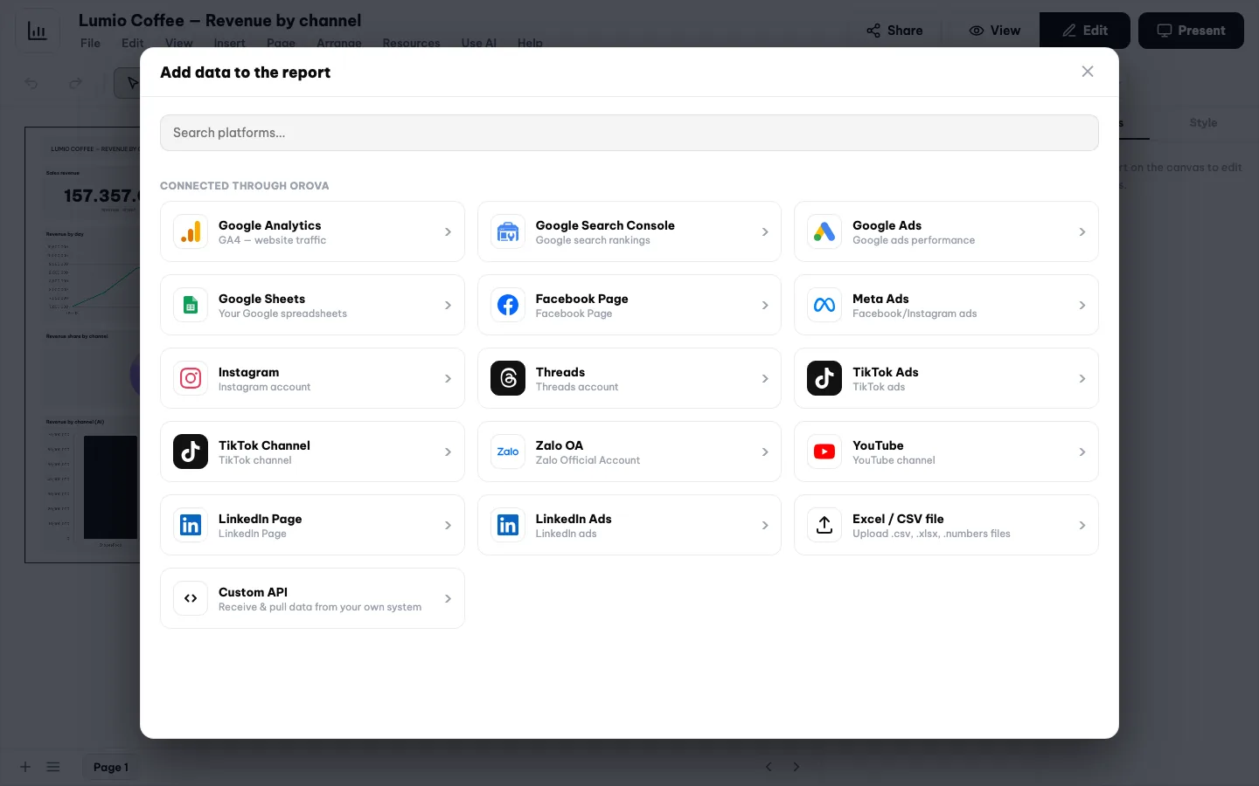Focus the Search platforms field
The height and width of the screenshot is (786, 1259).
(x=629, y=133)
